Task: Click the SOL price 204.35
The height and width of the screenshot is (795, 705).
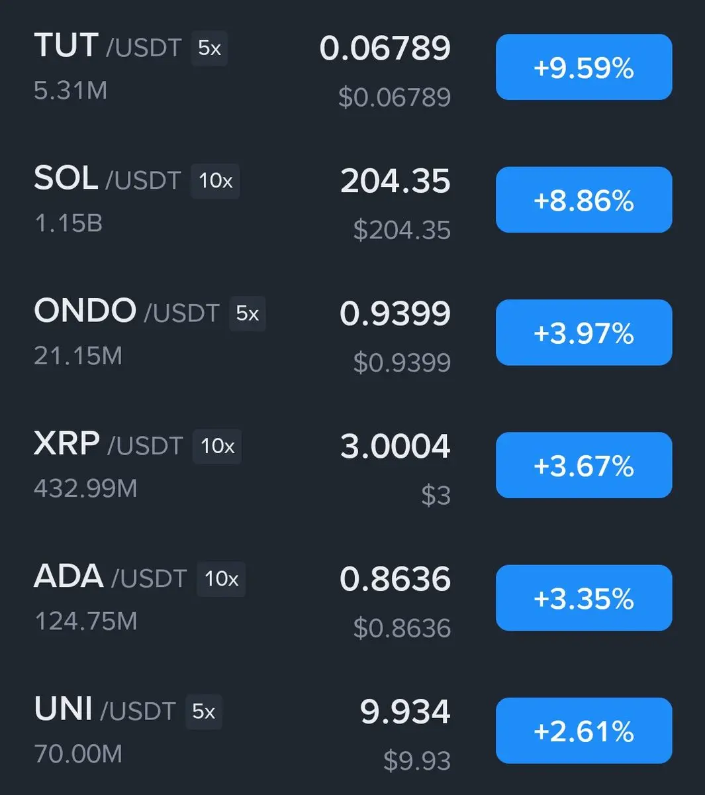Action: (x=395, y=181)
